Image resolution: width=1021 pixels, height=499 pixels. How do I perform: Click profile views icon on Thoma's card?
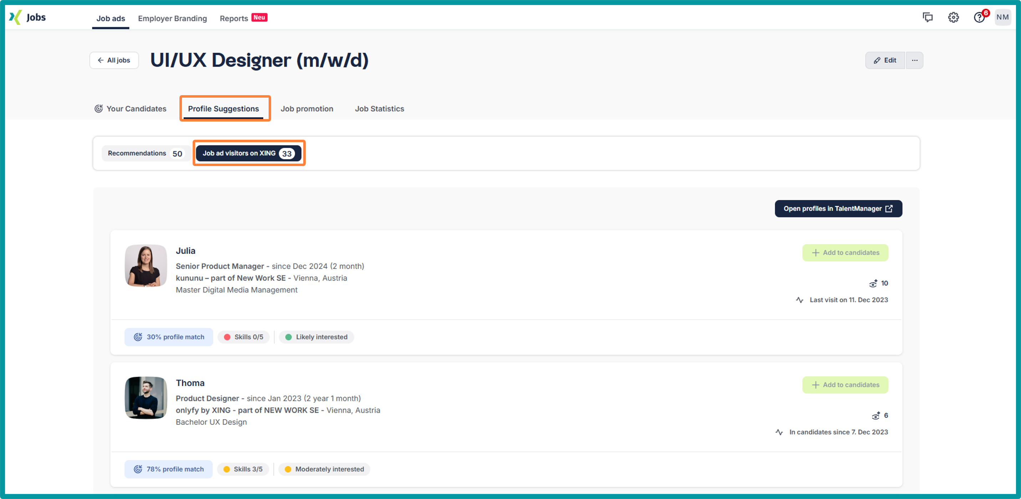point(876,416)
